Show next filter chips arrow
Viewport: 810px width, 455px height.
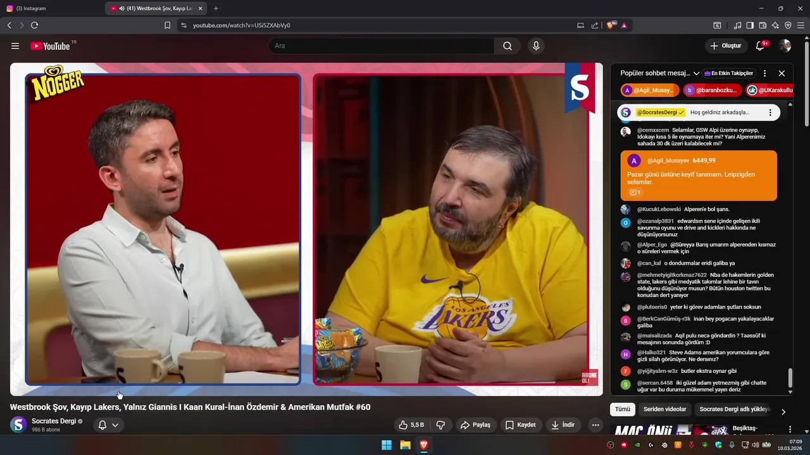point(783,411)
